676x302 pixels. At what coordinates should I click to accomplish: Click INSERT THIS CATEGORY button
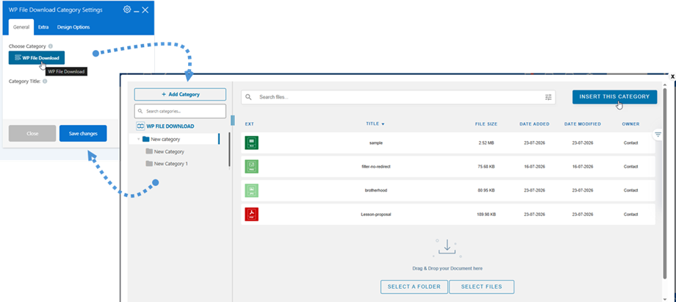tap(614, 97)
